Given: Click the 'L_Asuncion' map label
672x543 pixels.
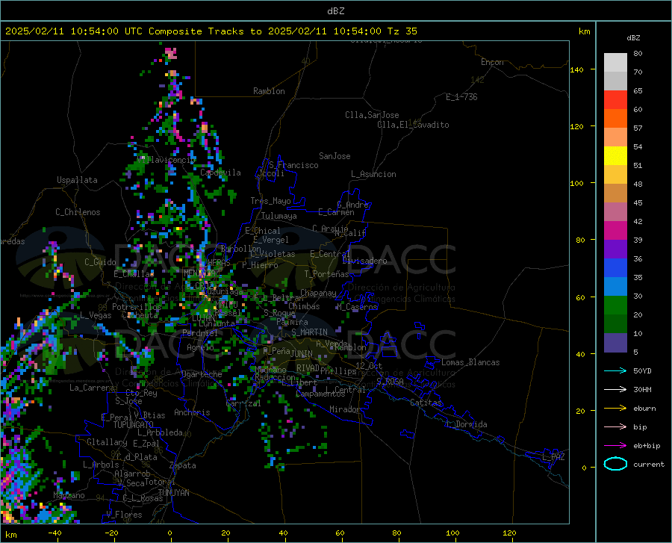Looking at the screenshot, I should click(373, 174).
